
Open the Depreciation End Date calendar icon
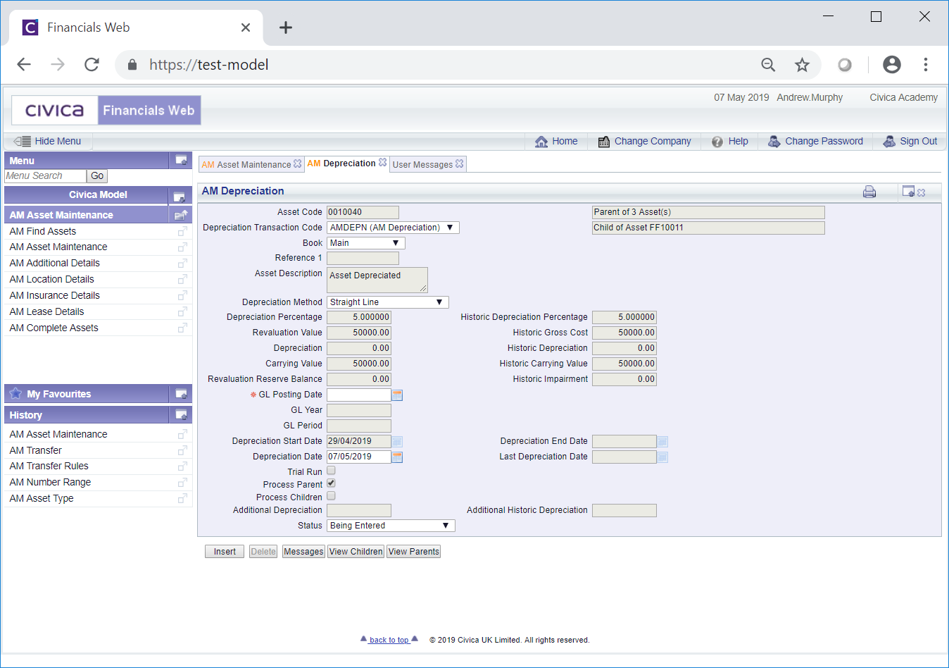tap(662, 442)
